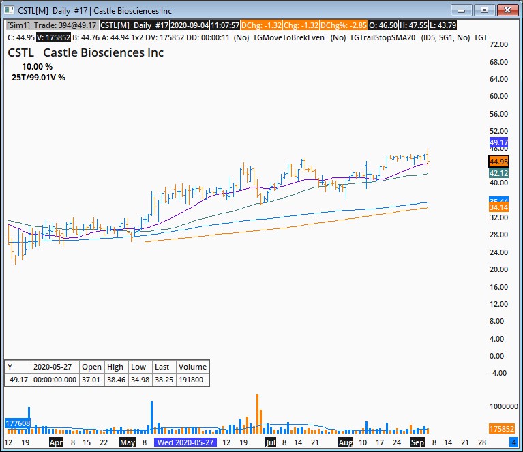Click the chart window icon in title bar

coord(9,10)
